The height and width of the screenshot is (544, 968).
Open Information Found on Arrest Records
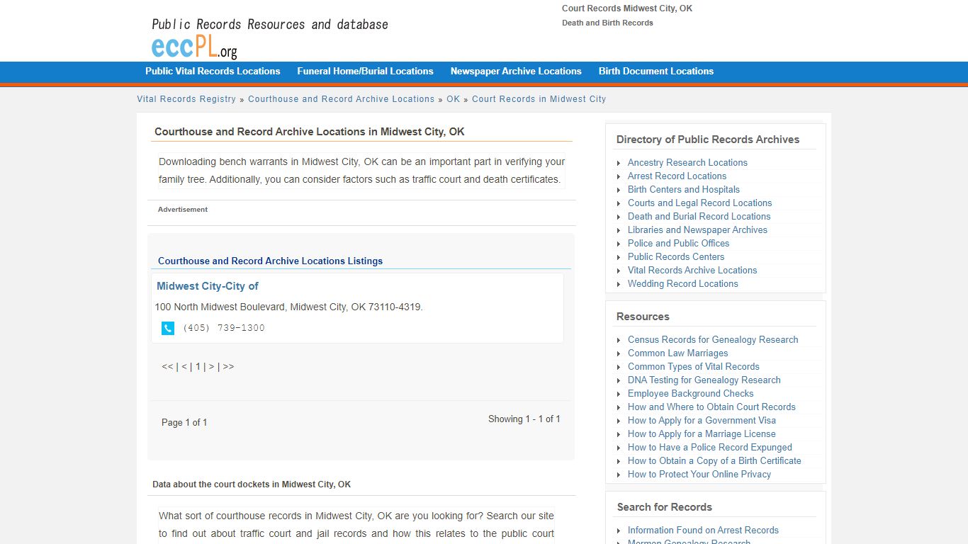pyautogui.click(x=703, y=531)
